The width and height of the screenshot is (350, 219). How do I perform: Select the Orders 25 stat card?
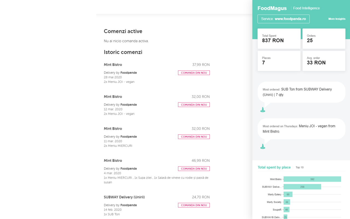pos(324,39)
